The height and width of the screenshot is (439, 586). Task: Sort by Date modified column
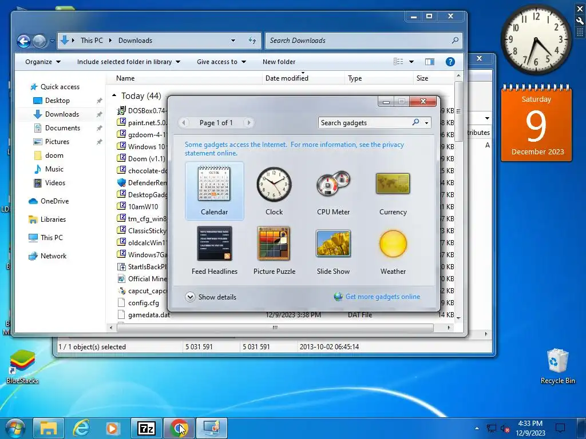pos(303,78)
